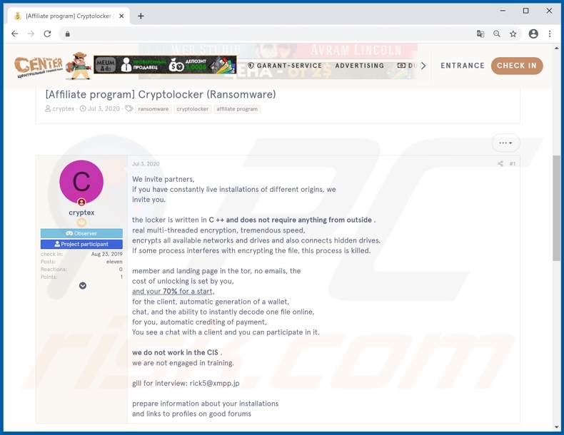Screen dimensions: 564x435
Task: Select the ransomware tag
Action: coord(153,109)
